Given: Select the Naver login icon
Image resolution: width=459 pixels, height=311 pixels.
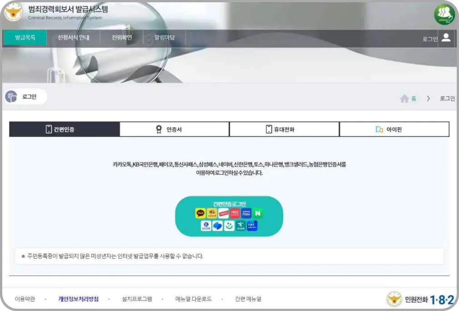Looking at the screenshot, I should [x=258, y=213].
